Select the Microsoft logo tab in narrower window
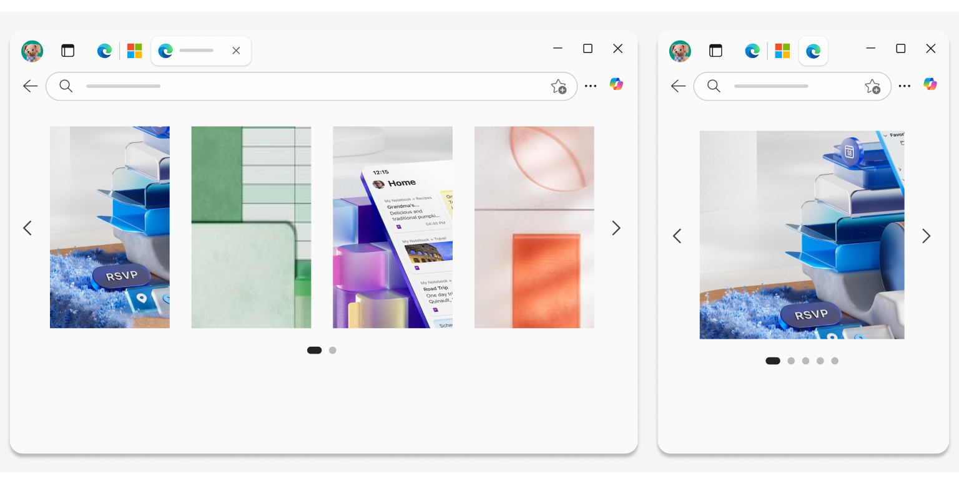This screenshot has width=959, height=484. (x=783, y=51)
